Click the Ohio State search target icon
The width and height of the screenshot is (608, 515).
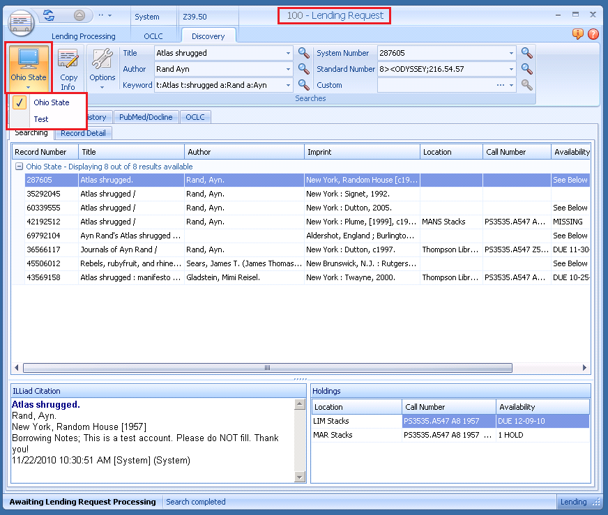pyautogui.click(x=29, y=59)
